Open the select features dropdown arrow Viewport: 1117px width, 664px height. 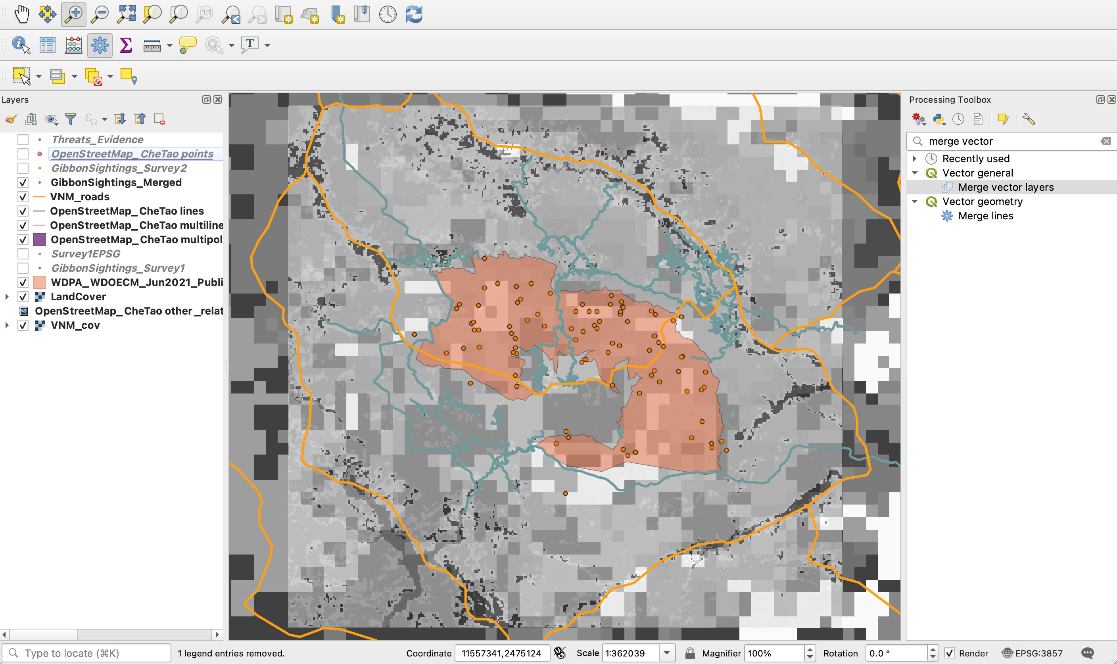click(x=39, y=77)
